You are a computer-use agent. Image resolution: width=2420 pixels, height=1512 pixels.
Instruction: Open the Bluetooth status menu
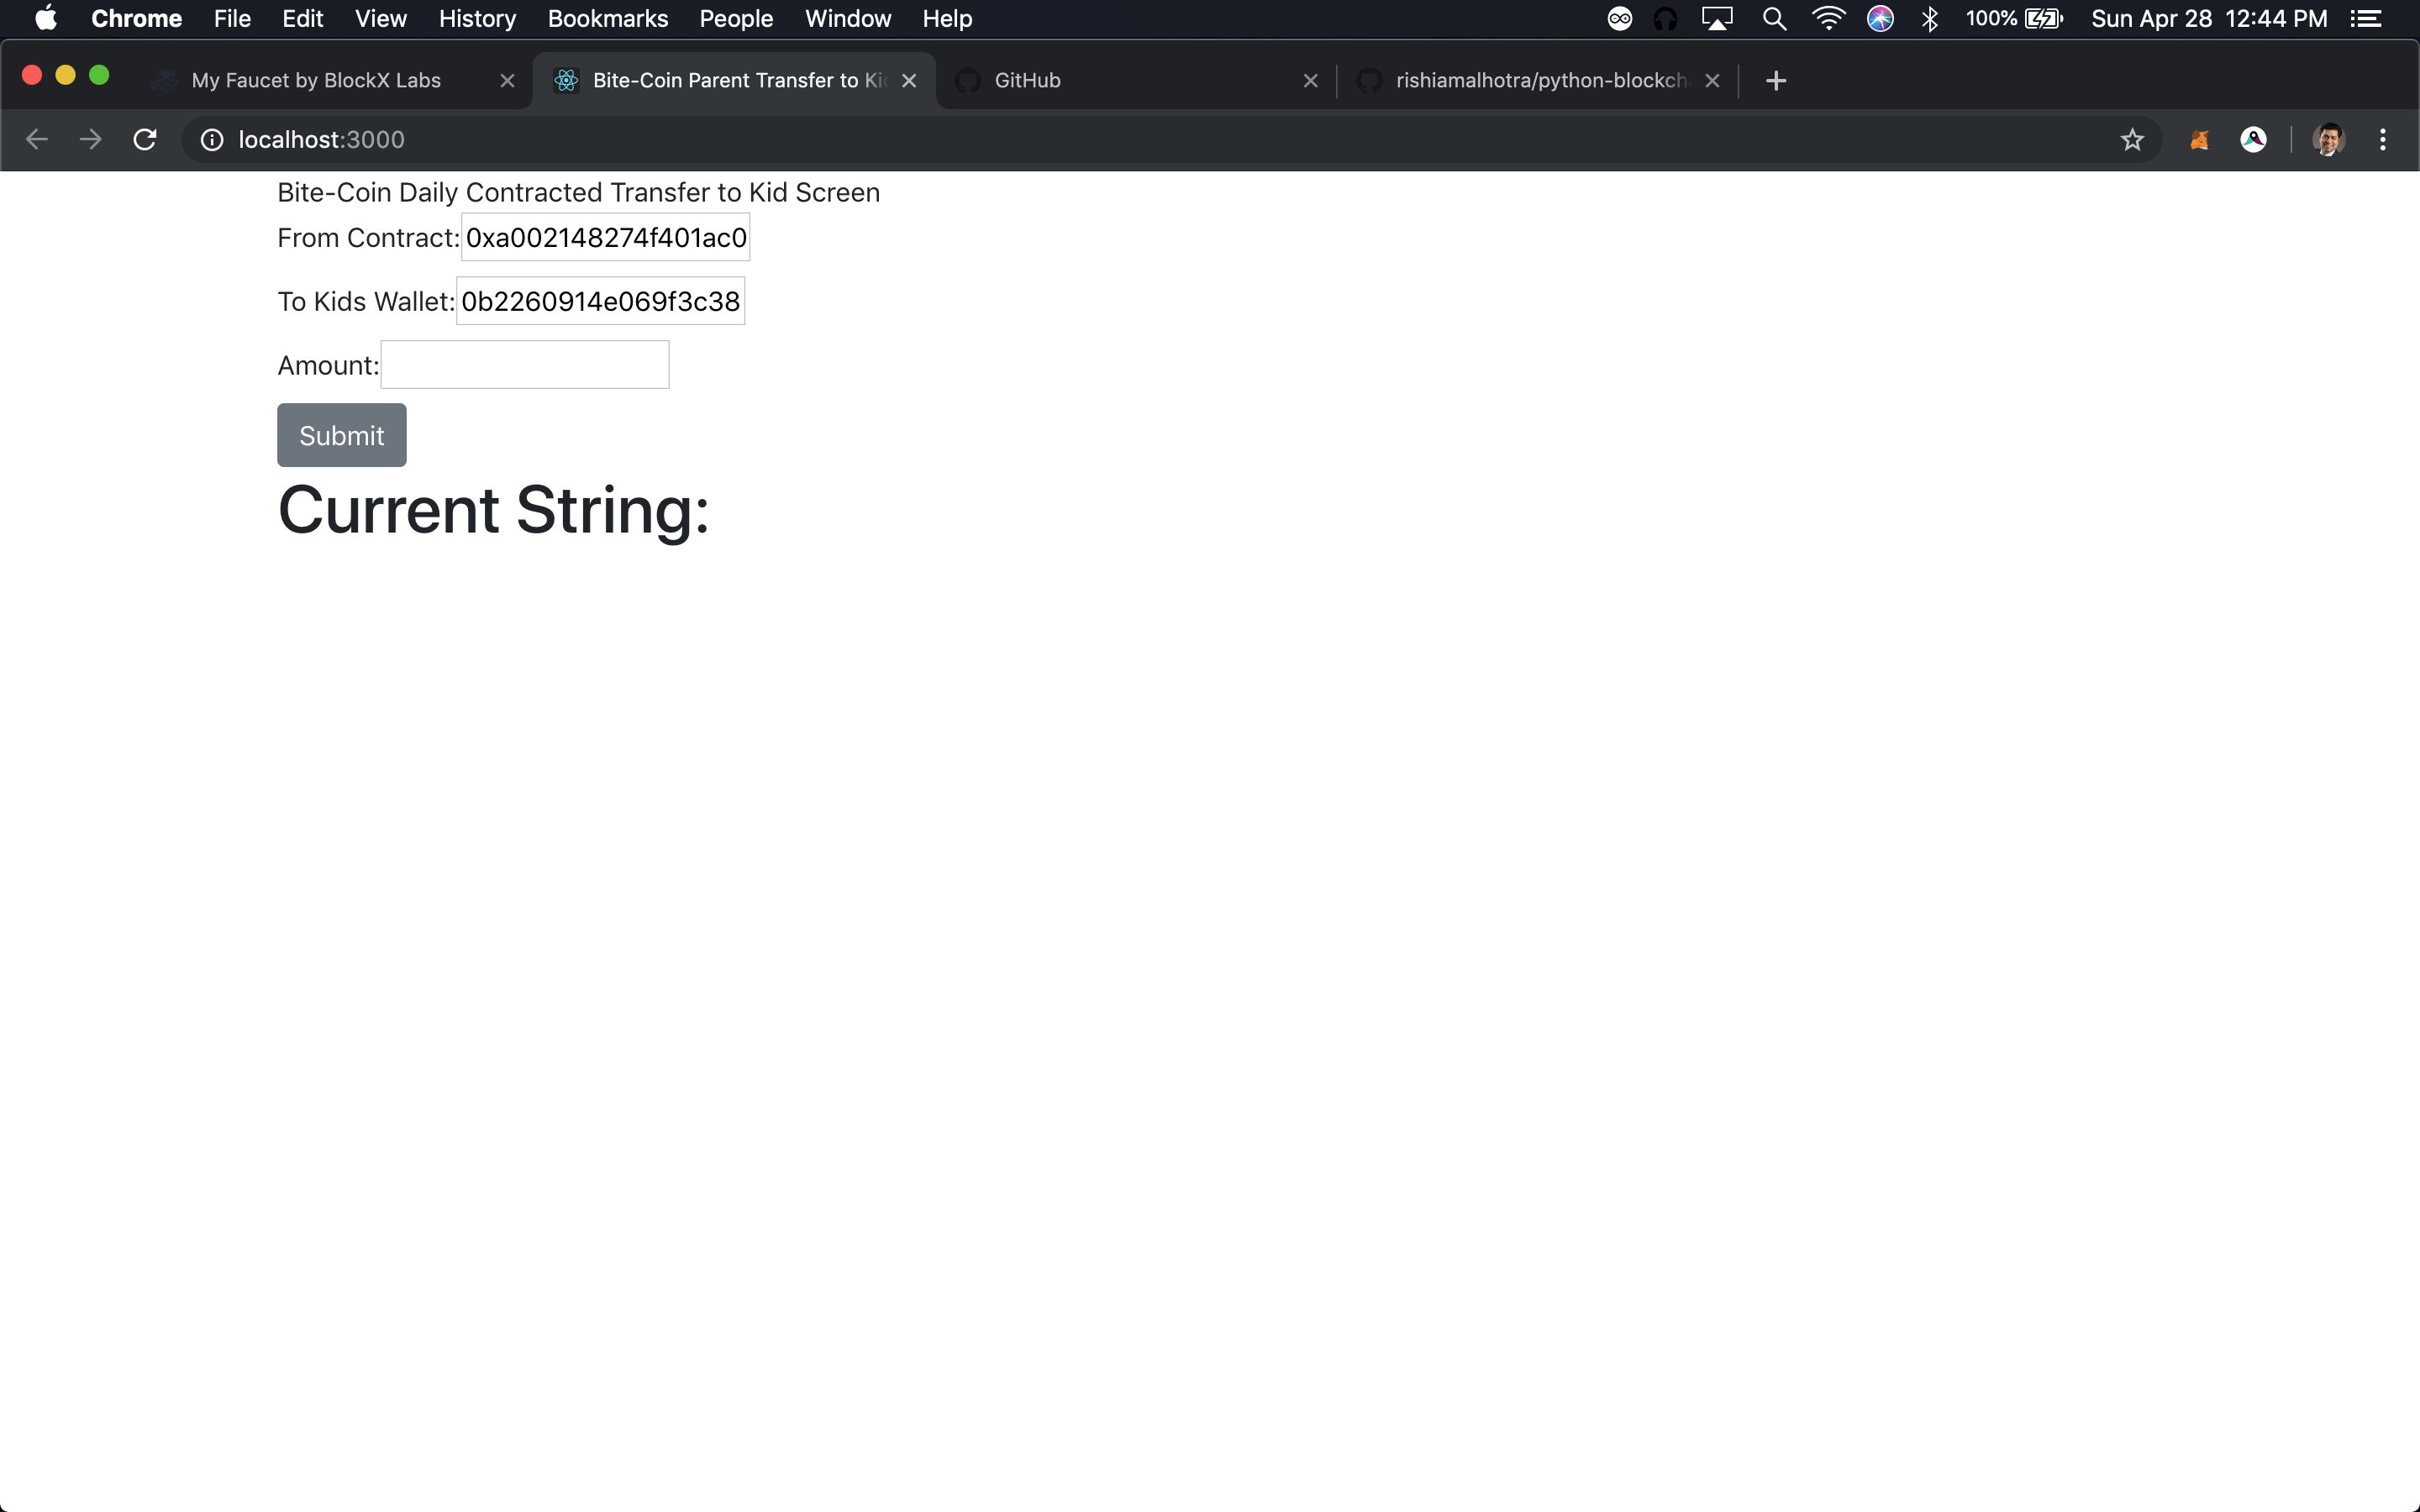[1930, 19]
